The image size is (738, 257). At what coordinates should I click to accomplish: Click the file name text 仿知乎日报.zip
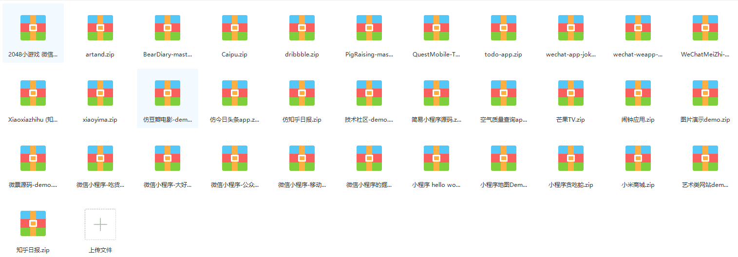click(302, 120)
